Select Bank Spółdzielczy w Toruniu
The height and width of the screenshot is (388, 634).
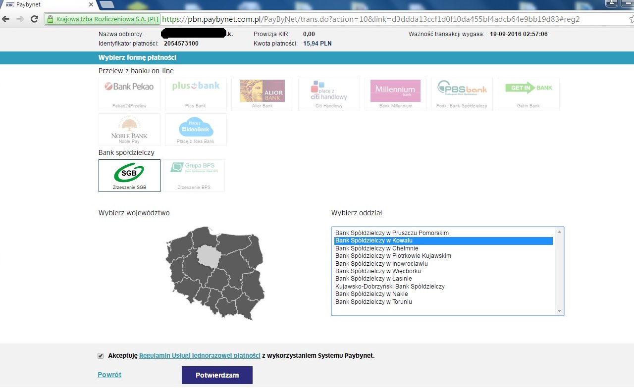tap(373, 302)
